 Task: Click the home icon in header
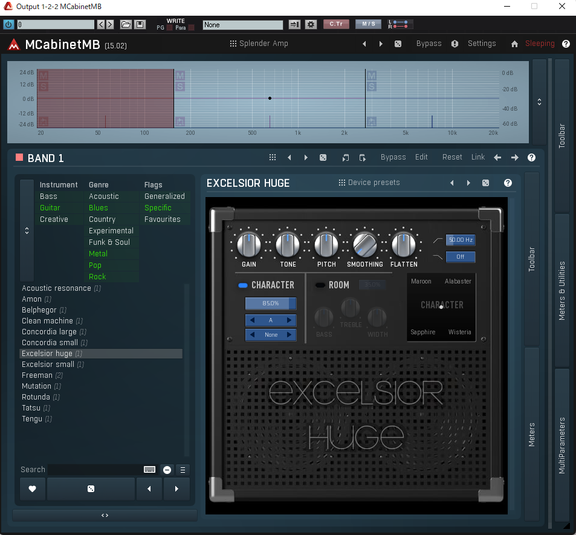514,44
